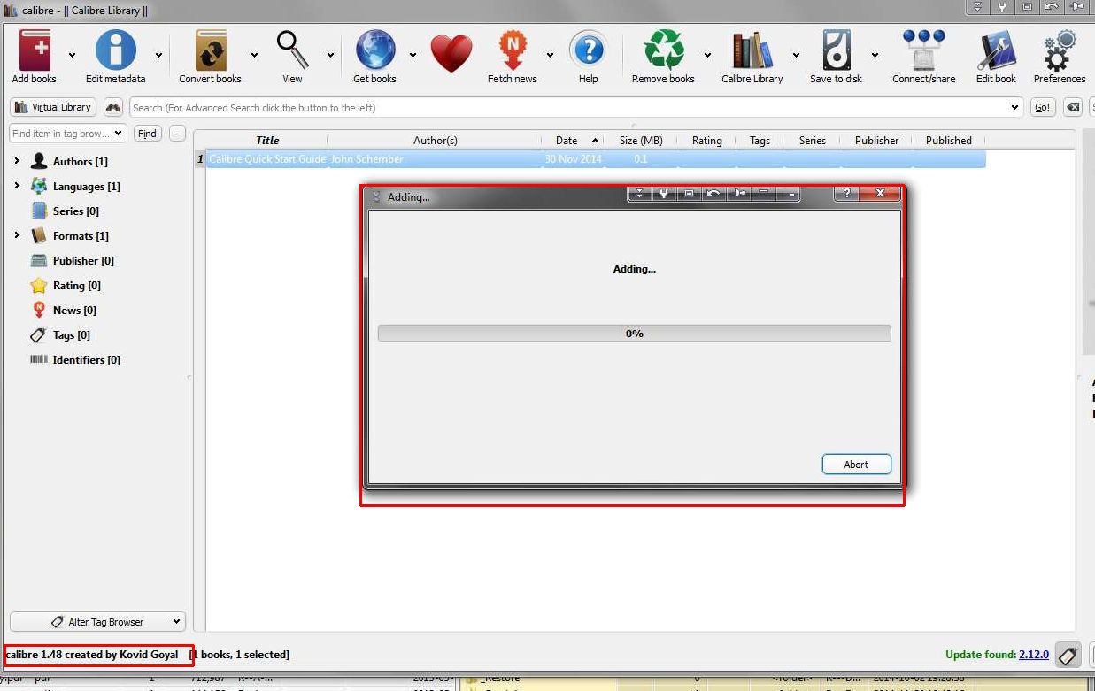Click the calibre 1.48 created by Kovid Goyal text

point(92,655)
